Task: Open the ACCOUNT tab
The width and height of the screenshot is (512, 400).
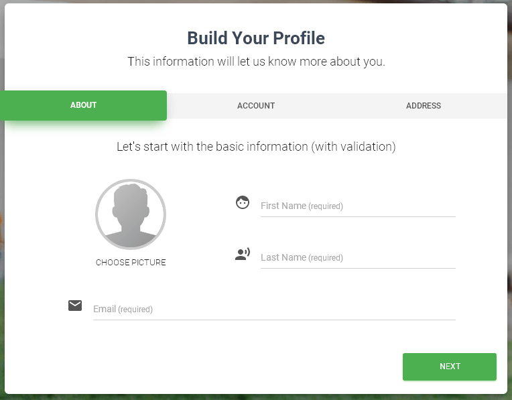Action: pos(256,106)
